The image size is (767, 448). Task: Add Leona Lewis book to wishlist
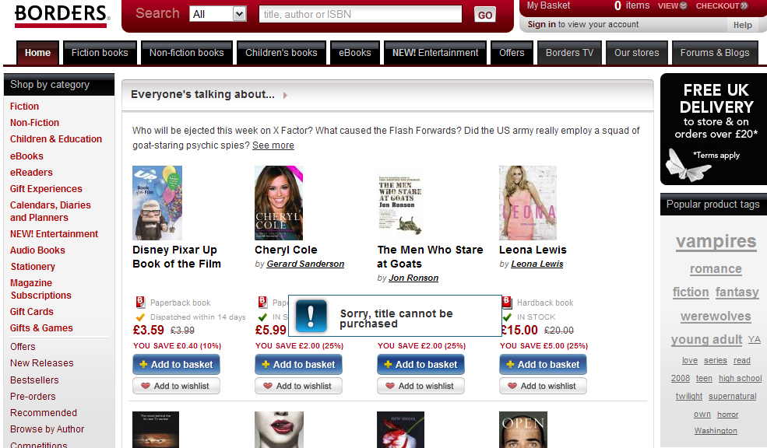[x=543, y=386]
